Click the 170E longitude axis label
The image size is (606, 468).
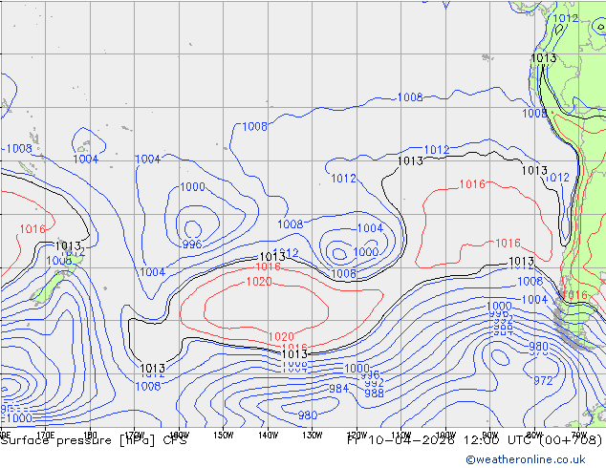tap(46, 436)
